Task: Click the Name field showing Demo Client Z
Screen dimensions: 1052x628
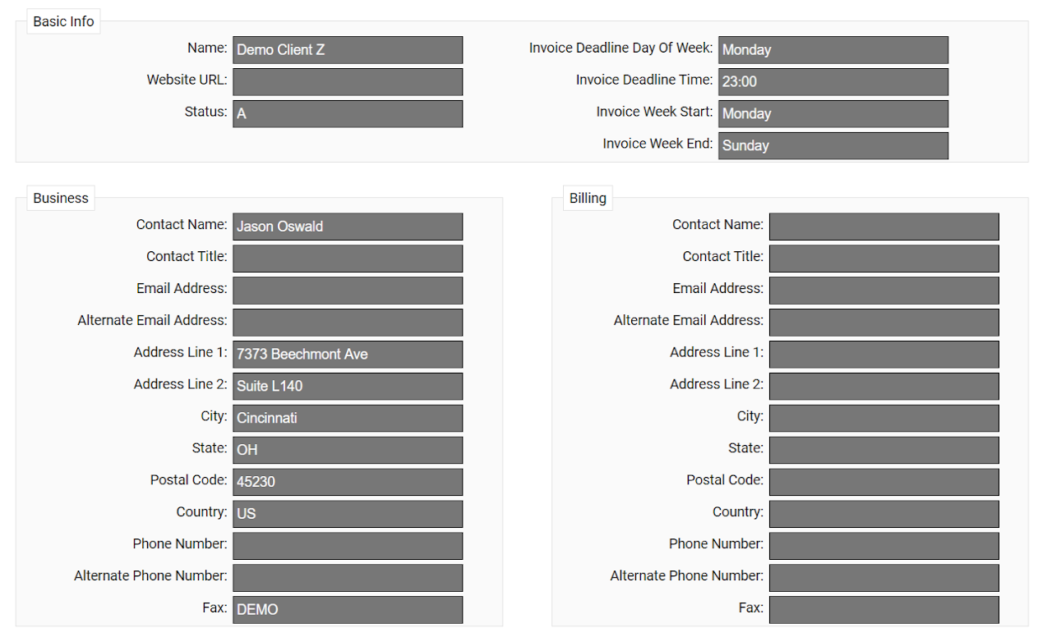Action: click(348, 49)
